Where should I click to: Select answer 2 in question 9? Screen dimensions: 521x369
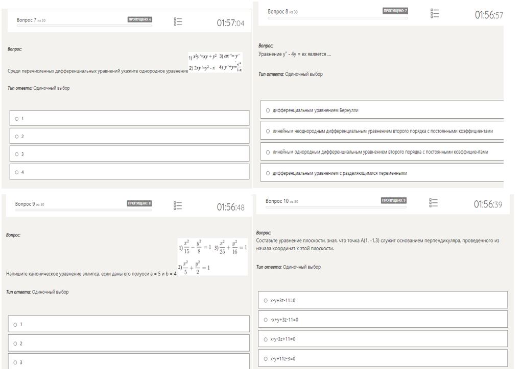[129, 343]
